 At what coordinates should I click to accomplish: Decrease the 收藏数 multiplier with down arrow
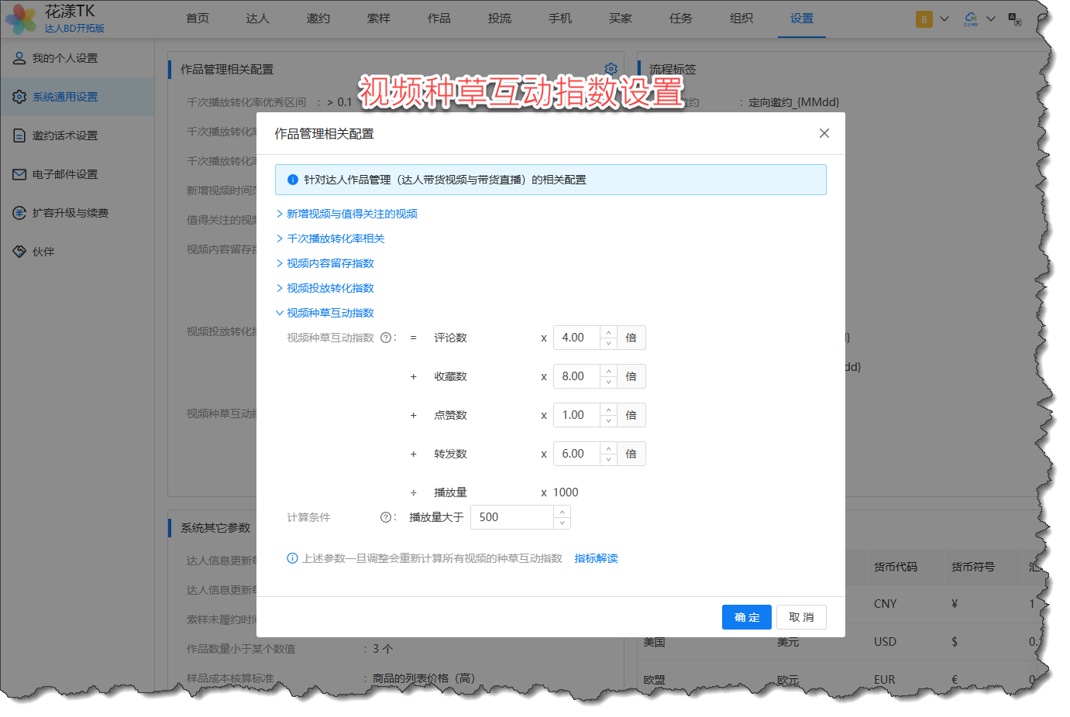[608, 382]
